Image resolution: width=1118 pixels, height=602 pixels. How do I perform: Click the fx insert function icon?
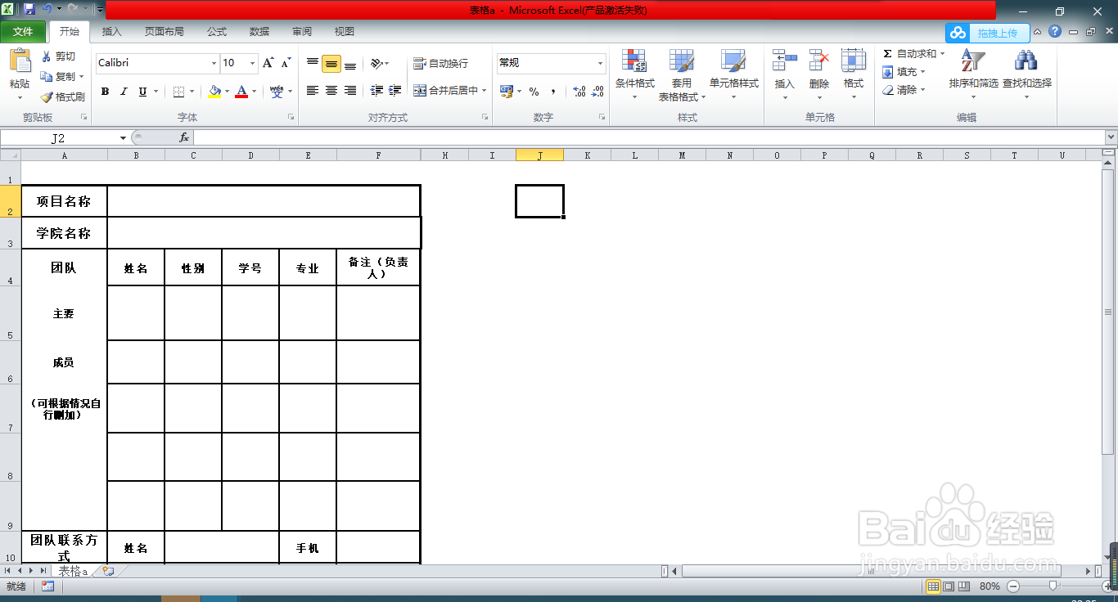pyautogui.click(x=184, y=137)
